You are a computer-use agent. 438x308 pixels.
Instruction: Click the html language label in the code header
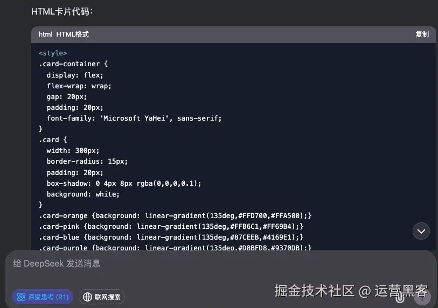point(45,34)
